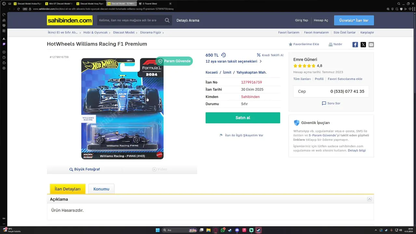
Task: Click the Windows taskbar search box
Action: click(180, 230)
